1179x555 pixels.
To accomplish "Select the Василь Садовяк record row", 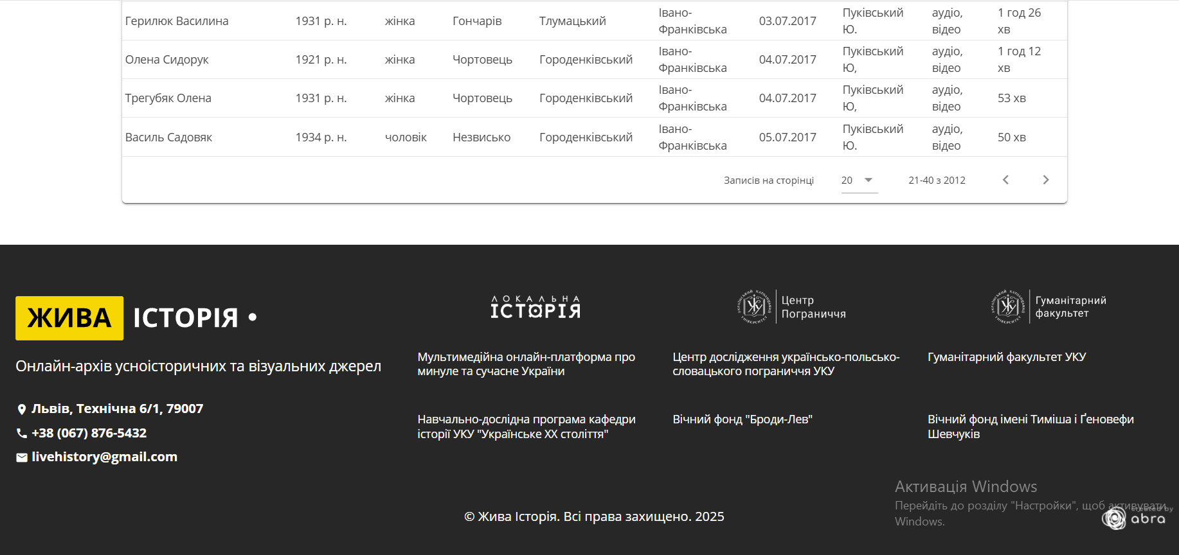I will pyautogui.click(x=168, y=137).
